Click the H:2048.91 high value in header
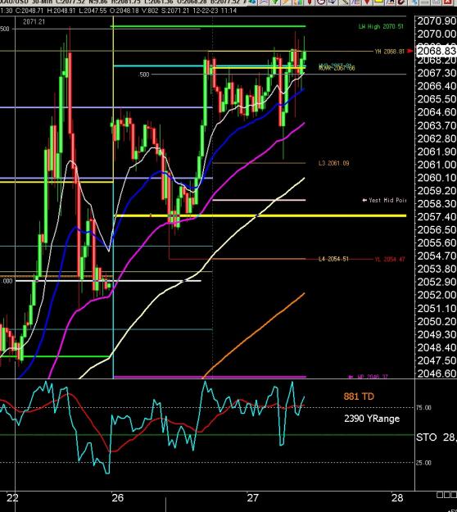The image size is (457, 512). [61, 11]
